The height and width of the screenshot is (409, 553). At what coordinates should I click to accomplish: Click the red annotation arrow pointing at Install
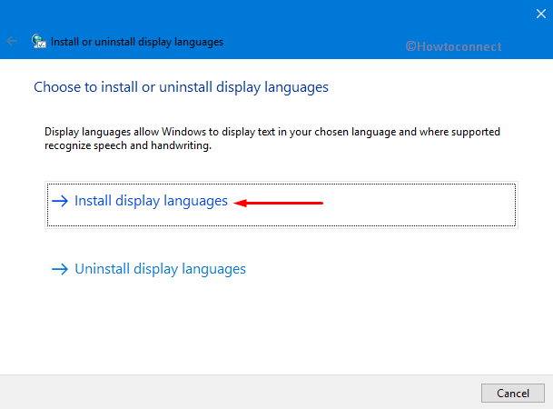[278, 203]
